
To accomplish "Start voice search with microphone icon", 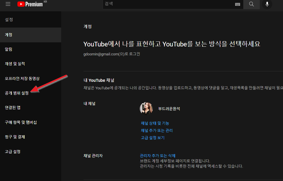I will point(267,4).
